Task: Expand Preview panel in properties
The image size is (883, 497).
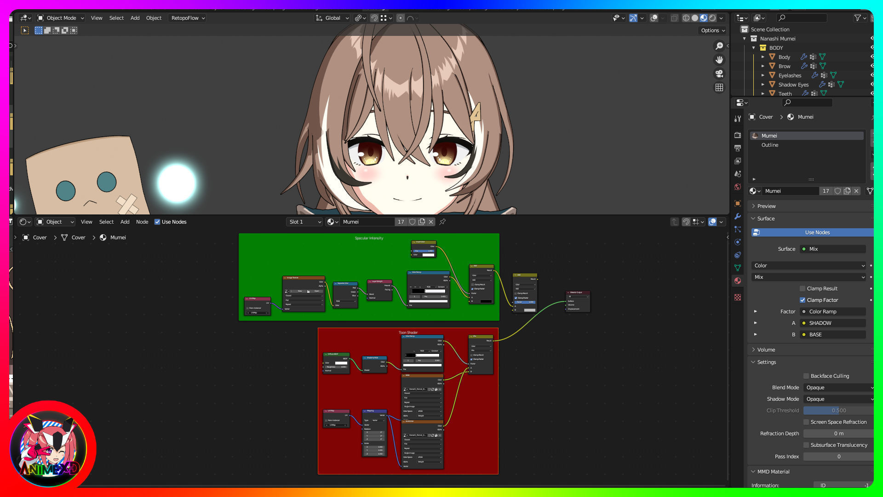Action: (x=766, y=206)
